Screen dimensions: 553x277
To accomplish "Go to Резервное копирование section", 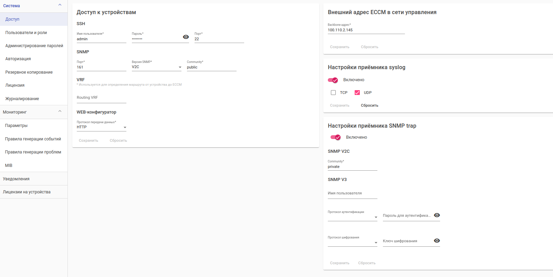I will pyautogui.click(x=29, y=72).
